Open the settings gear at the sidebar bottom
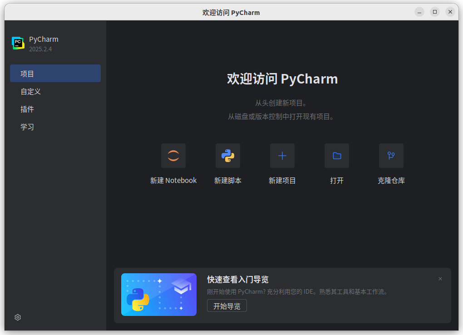Viewport: 463px width, 335px height. [18, 317]
